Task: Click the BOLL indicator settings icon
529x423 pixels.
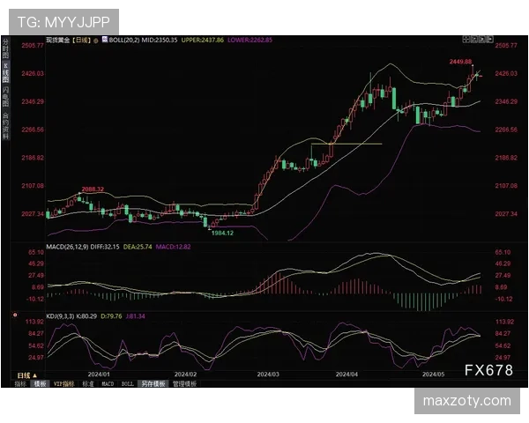Action: 105,40
